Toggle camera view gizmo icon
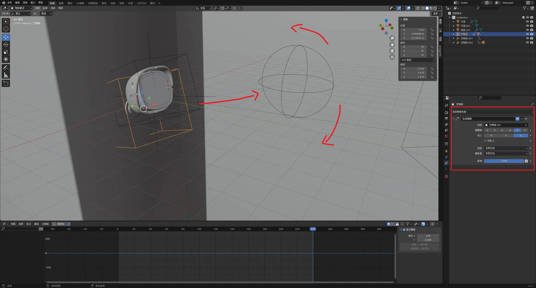 392,51
